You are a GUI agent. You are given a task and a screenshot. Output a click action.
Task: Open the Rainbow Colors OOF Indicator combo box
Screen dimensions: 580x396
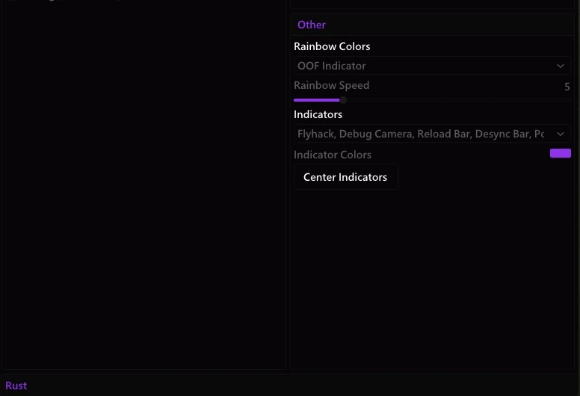click(432, 66)
